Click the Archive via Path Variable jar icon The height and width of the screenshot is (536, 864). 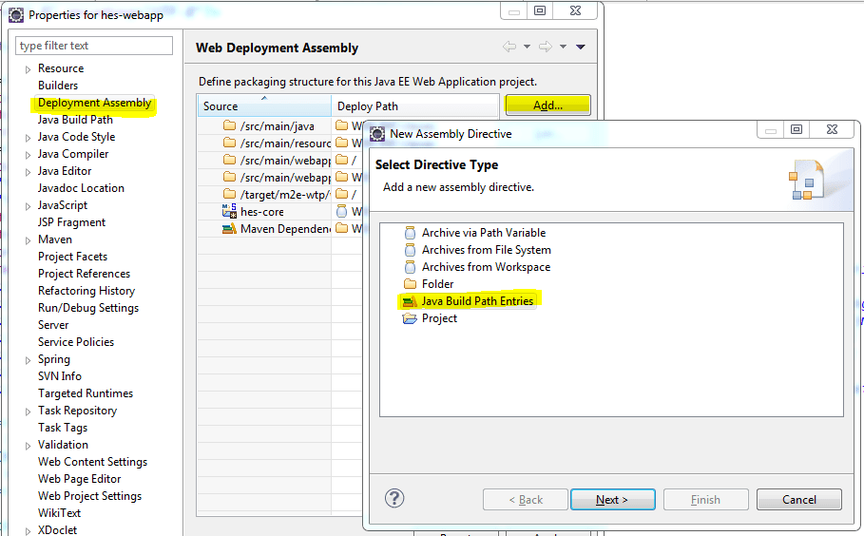point(410,233)
